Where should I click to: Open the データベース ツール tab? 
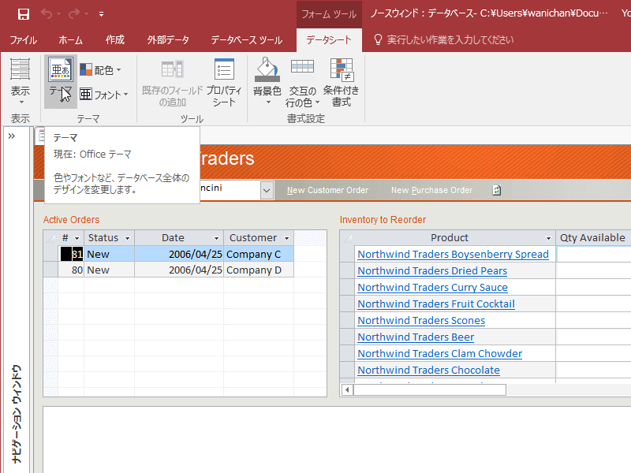[x=247, y=40]
